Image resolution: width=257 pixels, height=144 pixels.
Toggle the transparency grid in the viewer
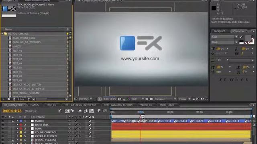click(151, 99)
